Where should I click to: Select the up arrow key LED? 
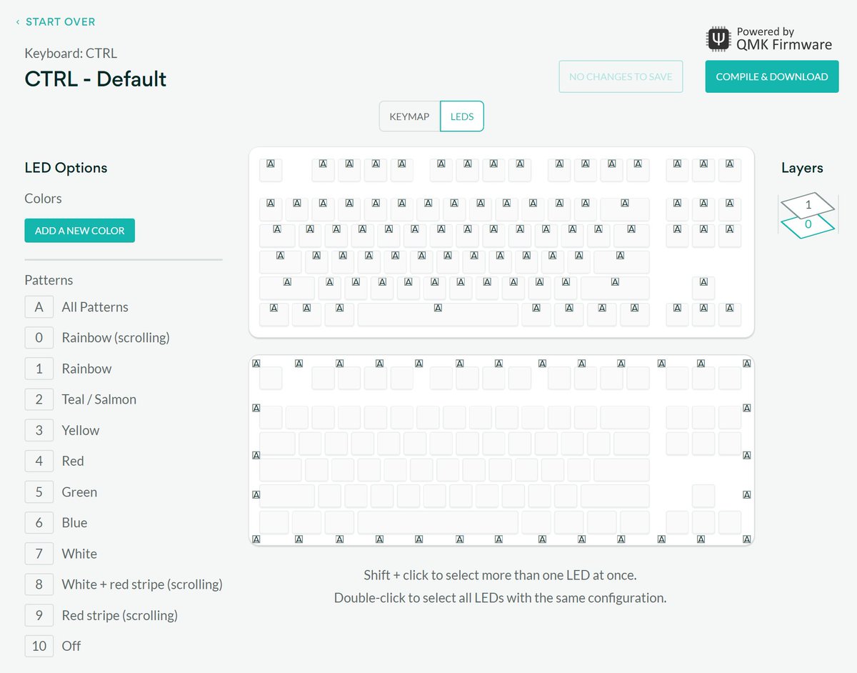tap(703, 288)
